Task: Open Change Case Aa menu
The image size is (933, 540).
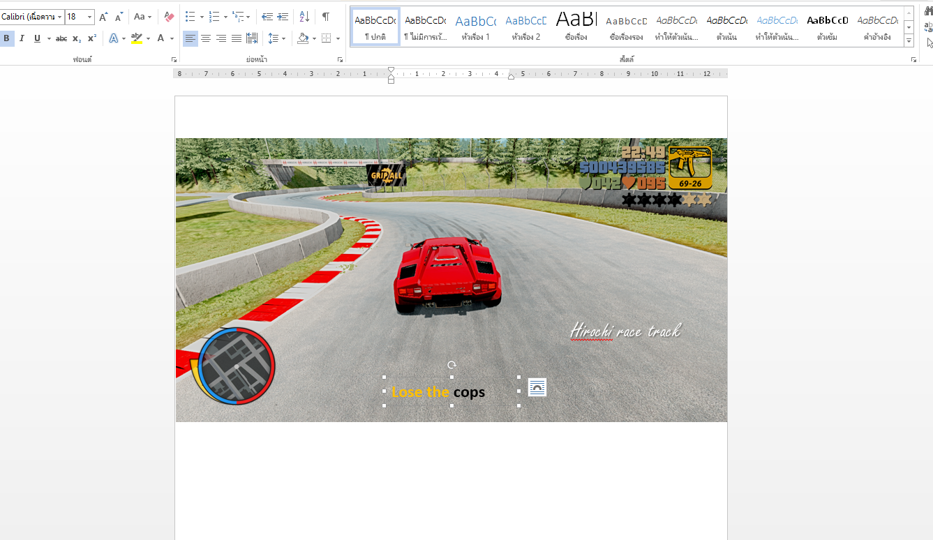Action: [142, 17]
